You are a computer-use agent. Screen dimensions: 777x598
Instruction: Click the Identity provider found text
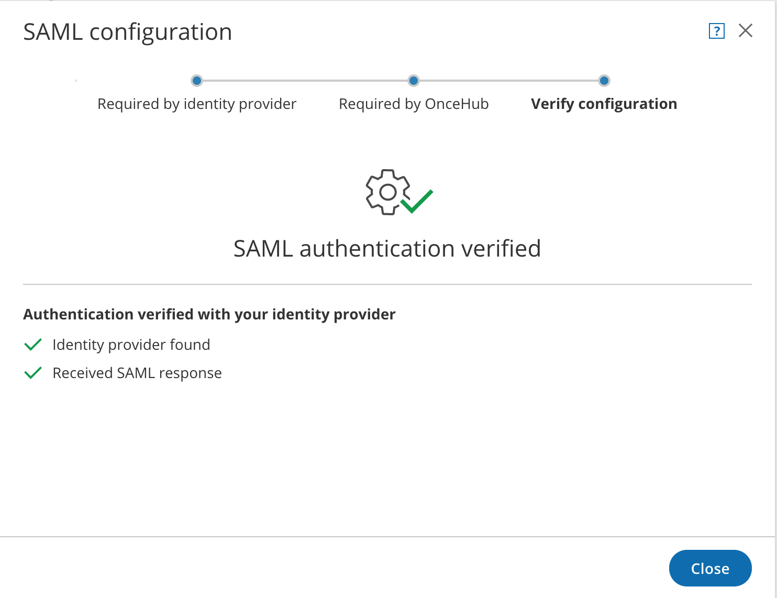point(131,345)
